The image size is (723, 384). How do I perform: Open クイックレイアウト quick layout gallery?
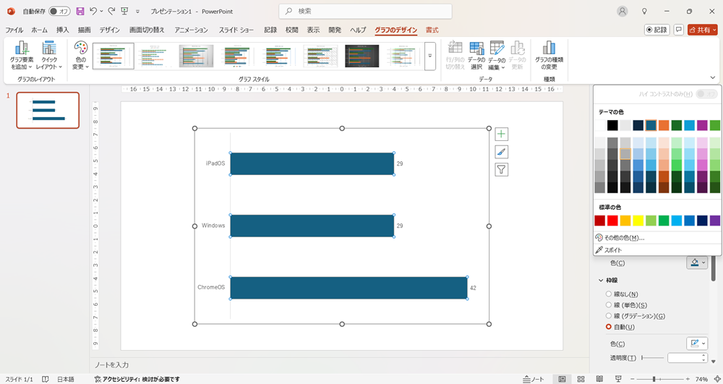49,55
